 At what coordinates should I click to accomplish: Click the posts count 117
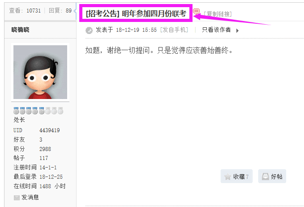[43, 158]
